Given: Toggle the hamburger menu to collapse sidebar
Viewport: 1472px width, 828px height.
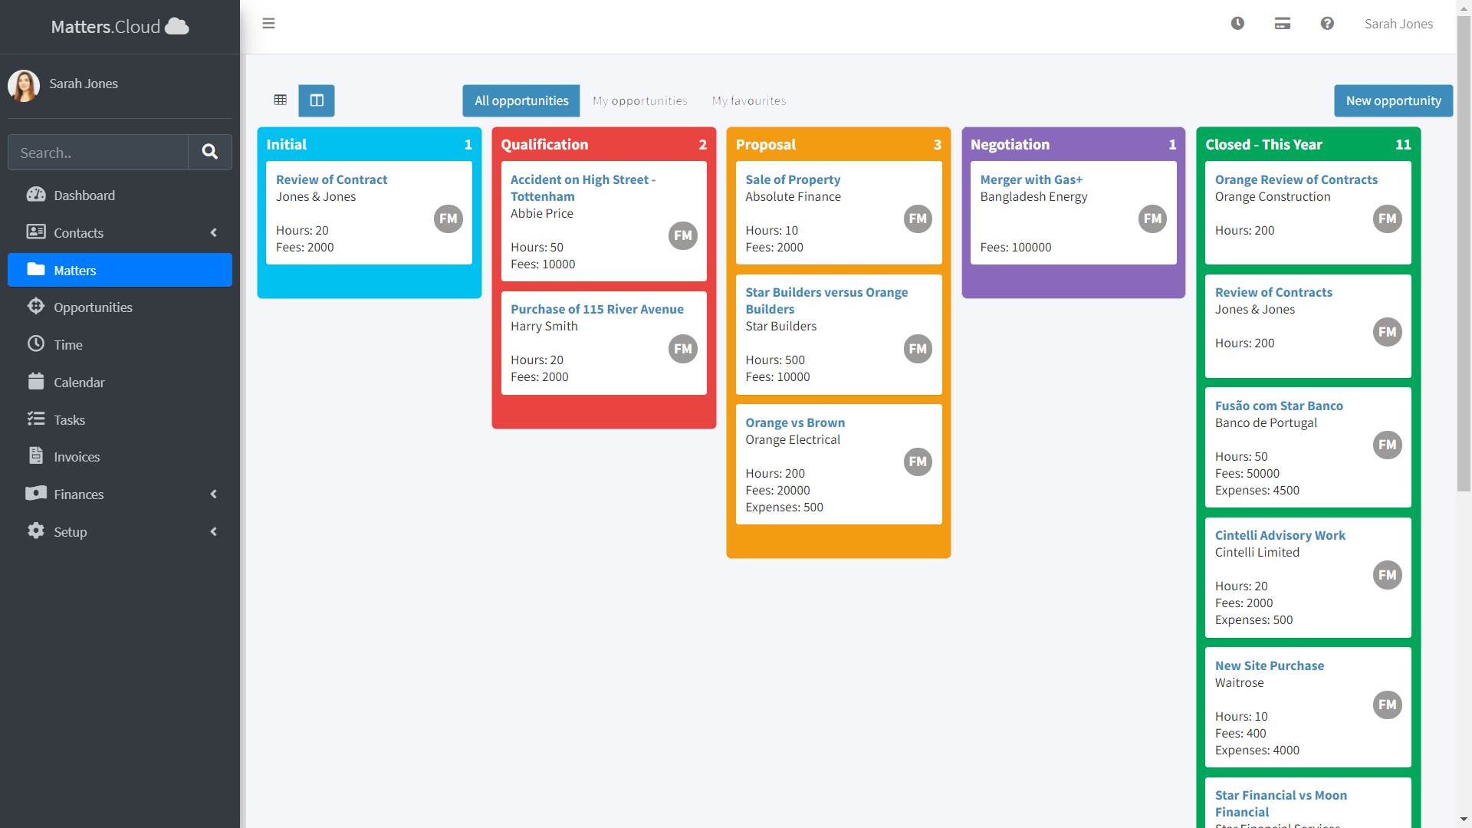Looking at the screenshot, I should point(268,24).
